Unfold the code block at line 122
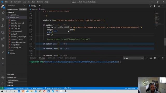 click(x=34, y=44)
